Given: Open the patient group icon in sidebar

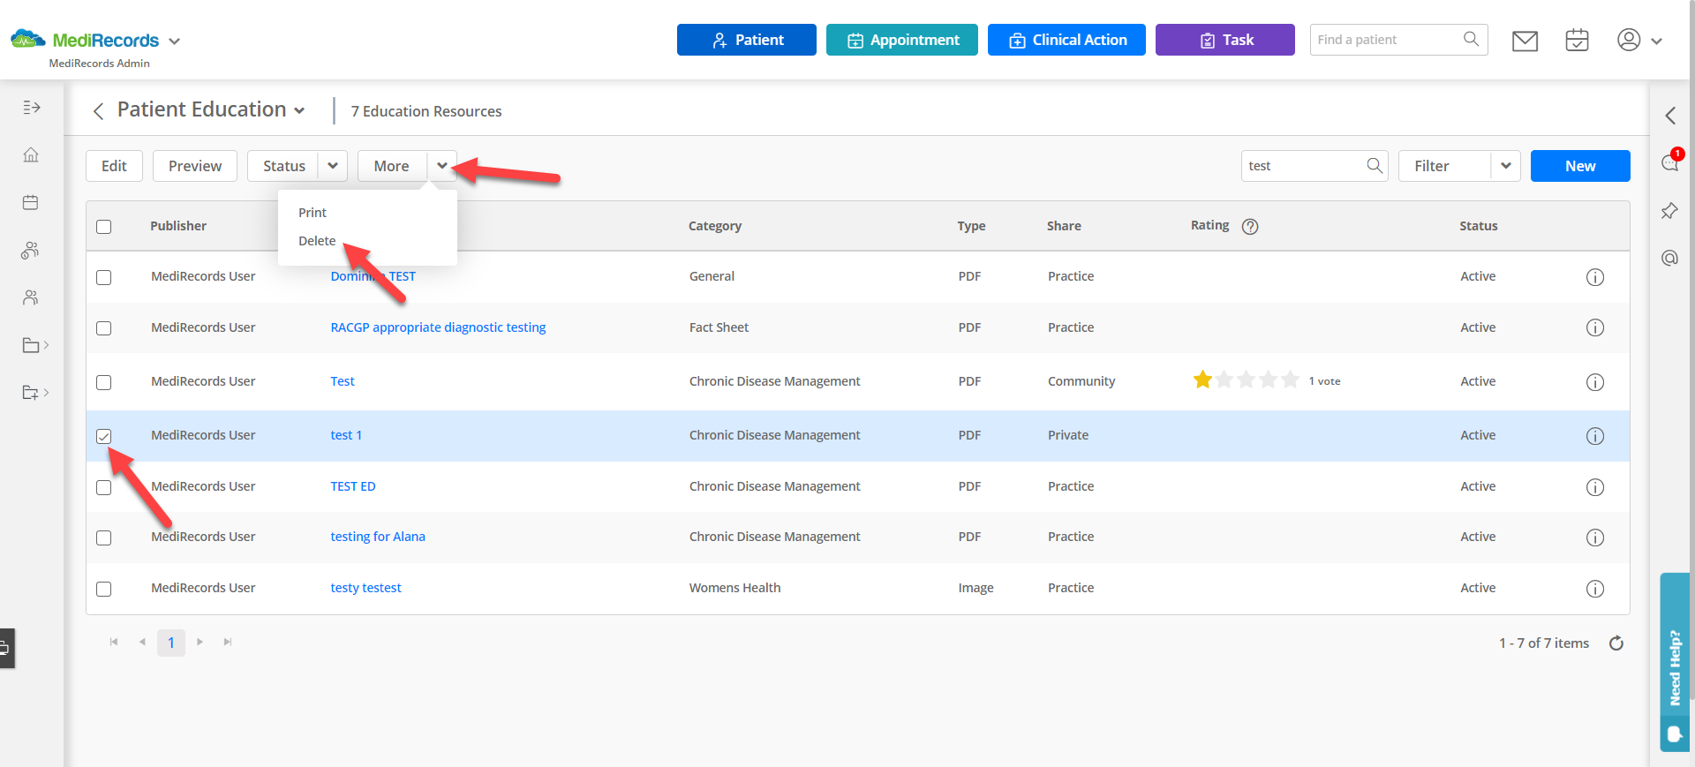Looking at the screenshot, I should coord(31,251).
